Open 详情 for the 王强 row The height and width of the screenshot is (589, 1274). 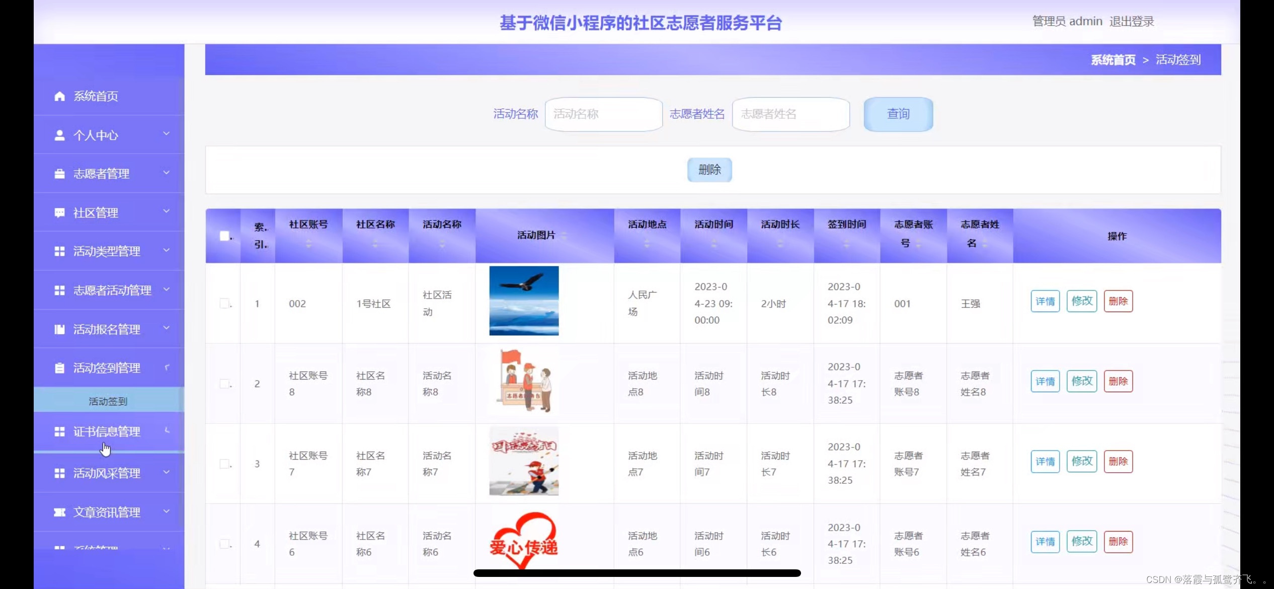click(1045, 301)
